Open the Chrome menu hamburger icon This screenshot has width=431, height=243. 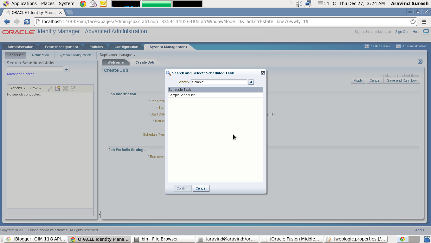(x=424, y=22)
